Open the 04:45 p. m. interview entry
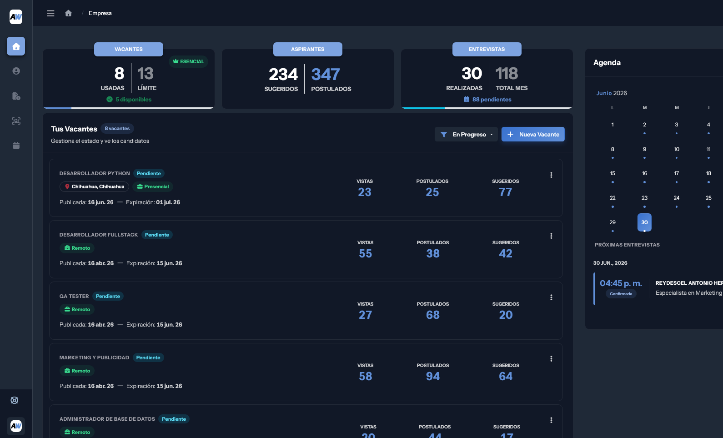This screenshot has height=438, width=723. tap(658, 289)
